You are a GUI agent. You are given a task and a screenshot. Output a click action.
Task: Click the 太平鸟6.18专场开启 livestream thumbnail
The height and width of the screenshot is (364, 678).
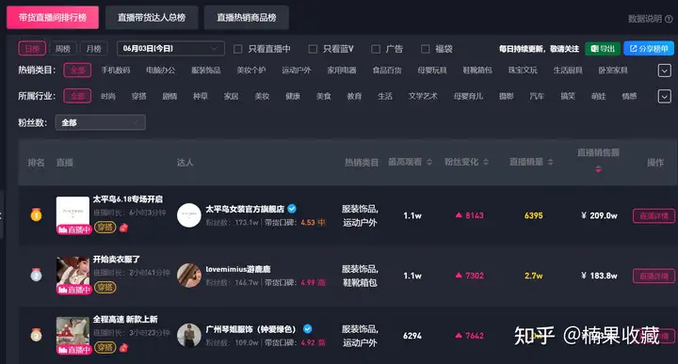[73, 214]
